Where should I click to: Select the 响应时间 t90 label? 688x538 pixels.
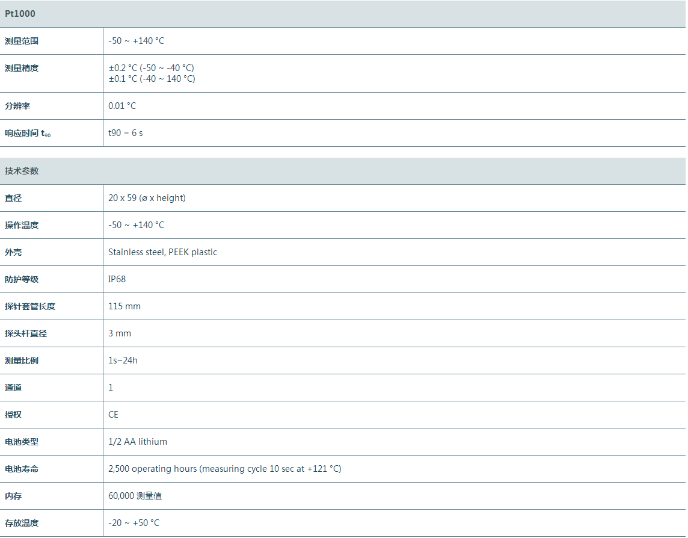pyautogui.click(x=28, y=133)
